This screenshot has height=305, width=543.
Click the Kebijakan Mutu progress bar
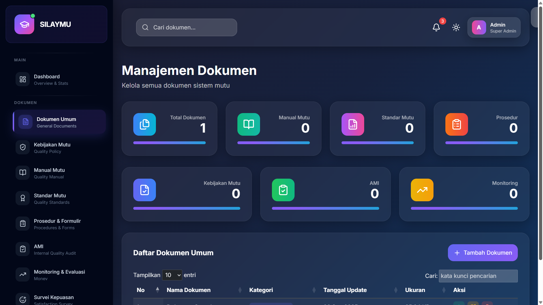click(186, 208)
